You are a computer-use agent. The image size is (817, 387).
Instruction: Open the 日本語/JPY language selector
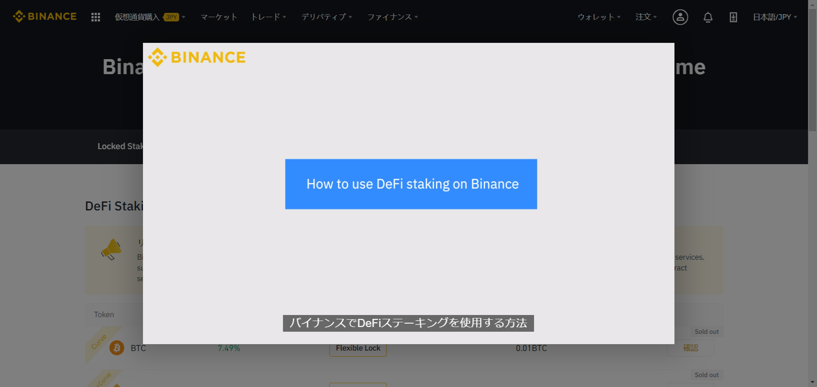(x=775, y=17)
